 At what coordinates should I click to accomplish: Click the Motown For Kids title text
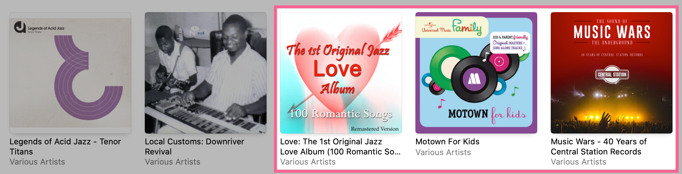(x=447, y=142)
